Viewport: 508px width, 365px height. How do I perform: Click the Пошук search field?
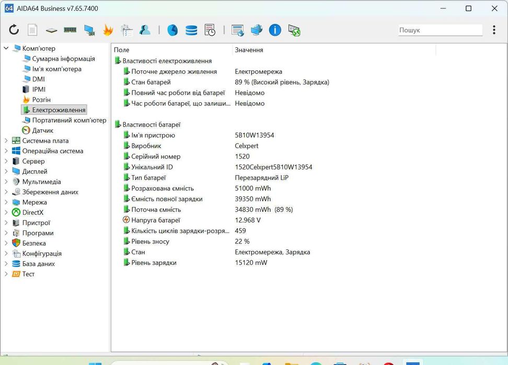click(x=440, y=30)
